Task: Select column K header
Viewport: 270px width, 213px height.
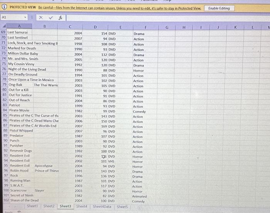Action: pos(235,27)
